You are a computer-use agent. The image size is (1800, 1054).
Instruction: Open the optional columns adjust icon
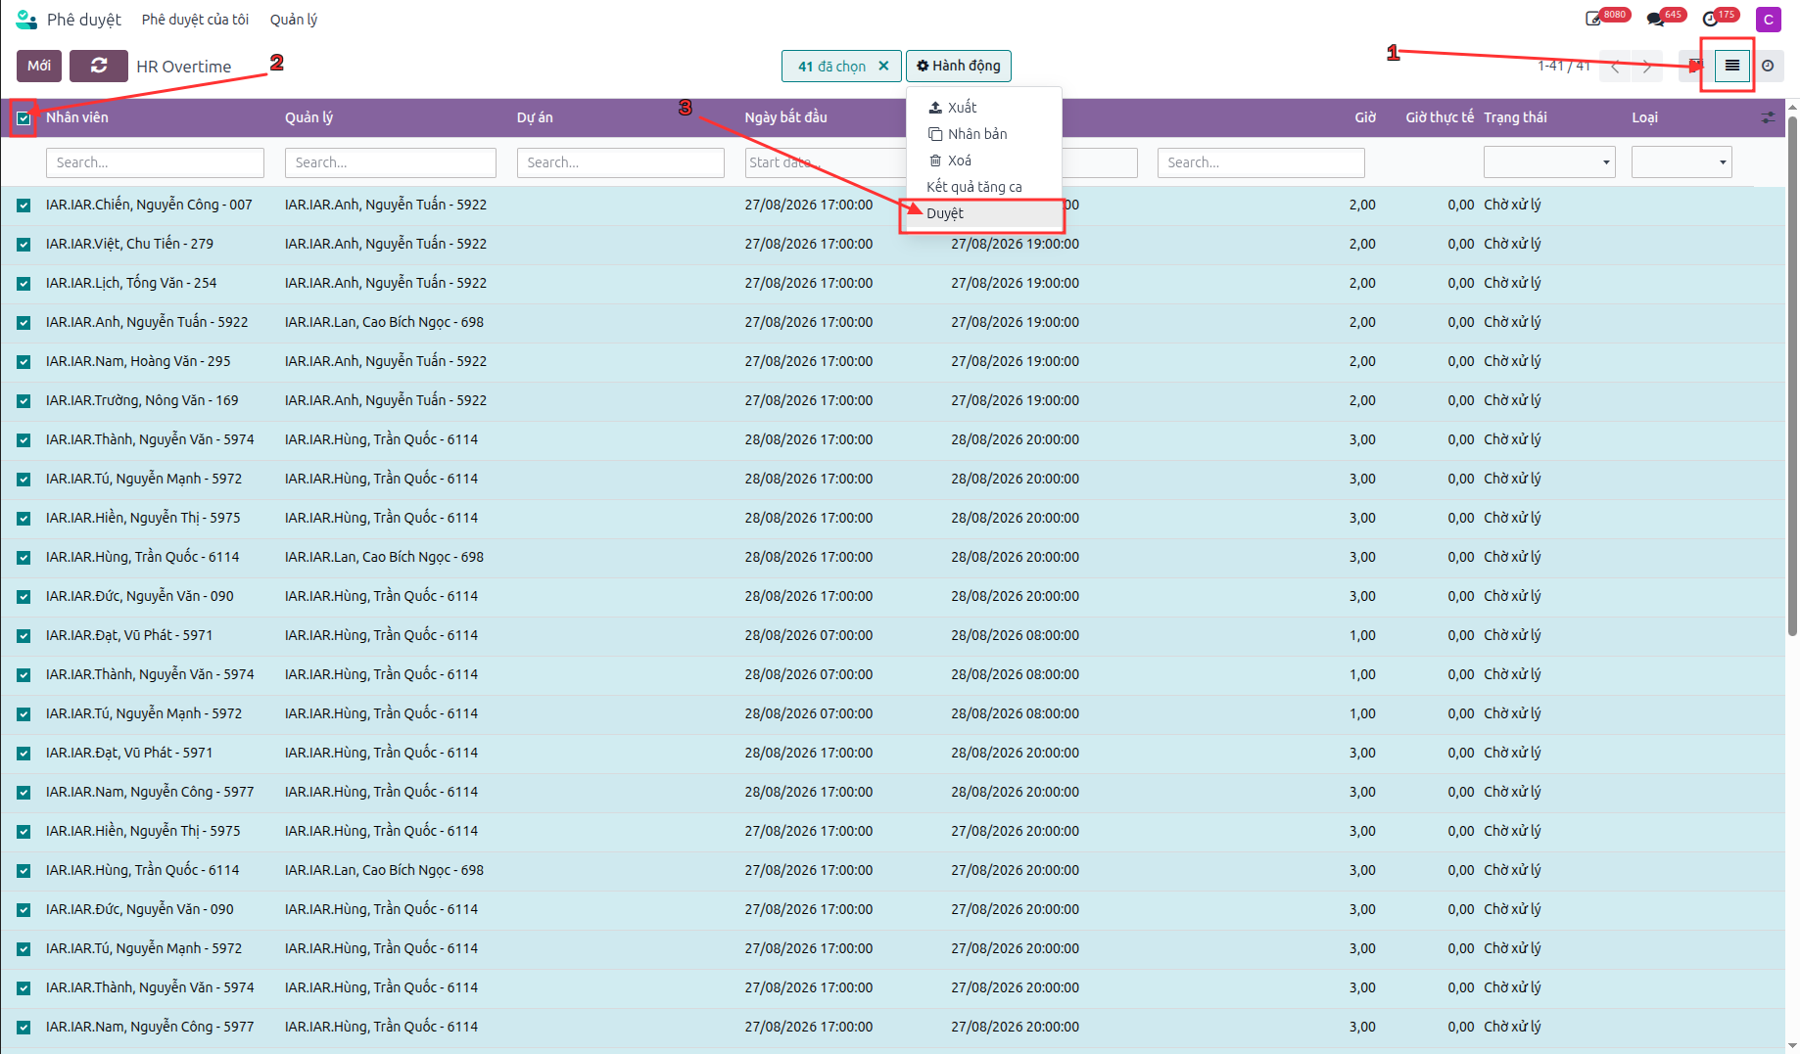(x=1768, y=117)
